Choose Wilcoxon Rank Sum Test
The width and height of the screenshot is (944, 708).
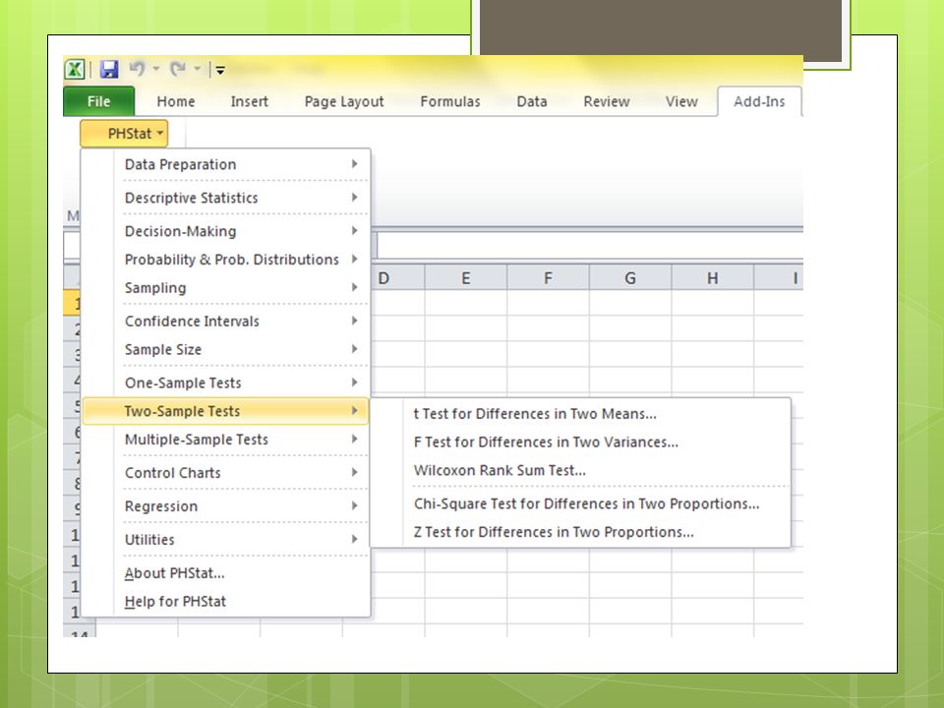pos(580,470)
